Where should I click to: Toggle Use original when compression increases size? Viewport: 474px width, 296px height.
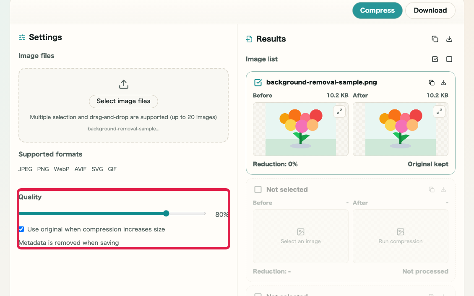[21, 229]
